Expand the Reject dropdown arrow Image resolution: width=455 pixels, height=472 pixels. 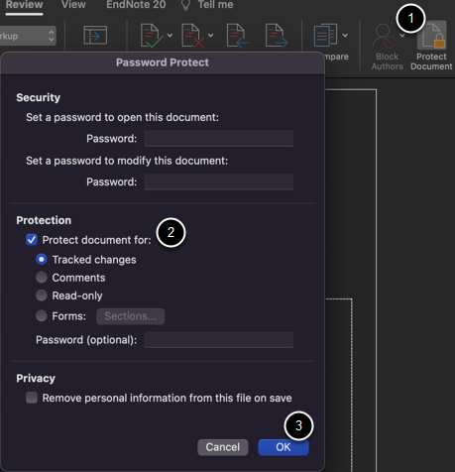point(210,35)
